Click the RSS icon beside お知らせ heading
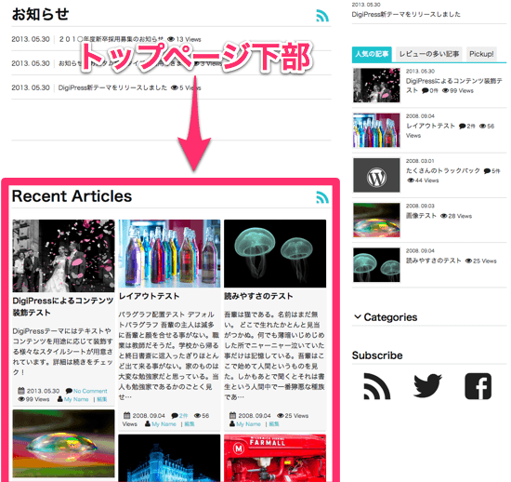The height and width of the screenshot is (482, 511). [322, 15]
